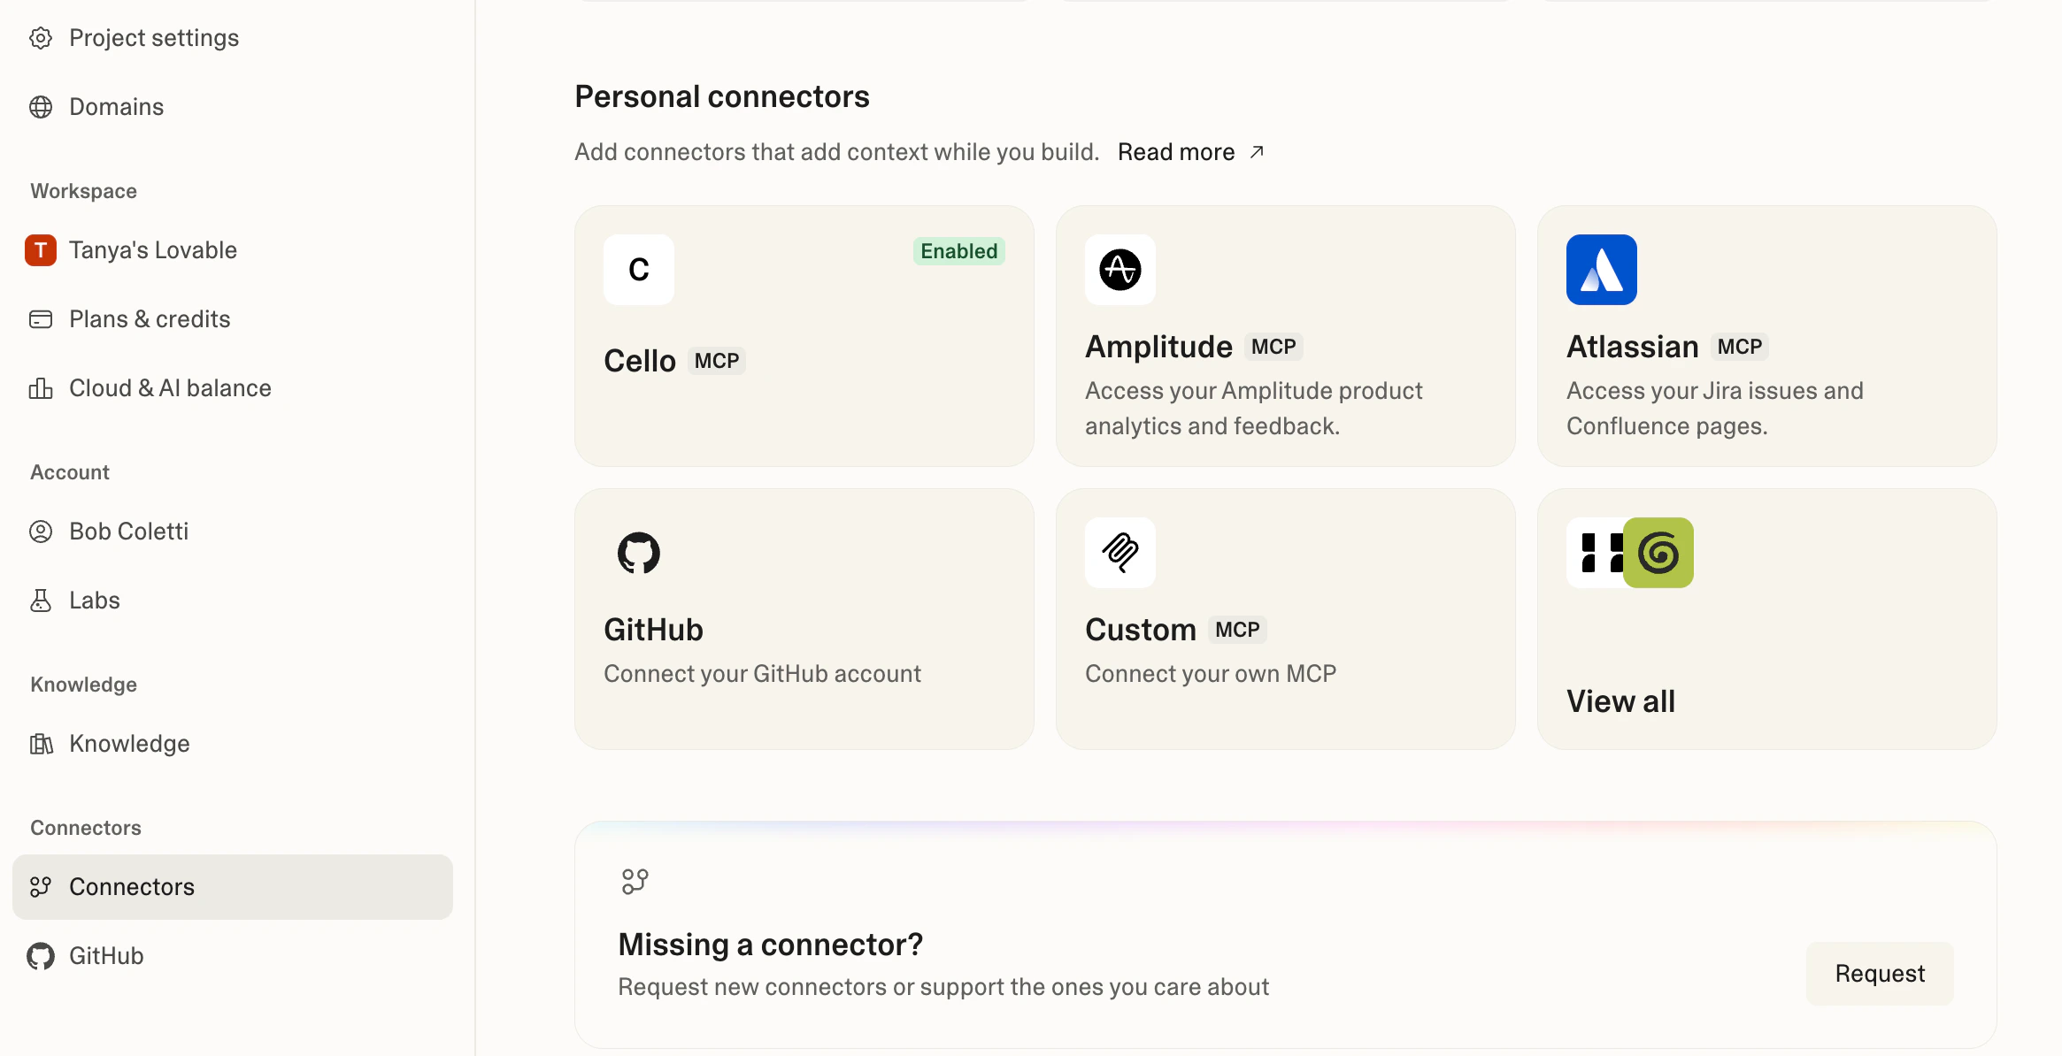Click Tanya's Lovable workspace avatar
Image resolution: width=2062 pixels, height=1056 pixels.
coord(41,250)
